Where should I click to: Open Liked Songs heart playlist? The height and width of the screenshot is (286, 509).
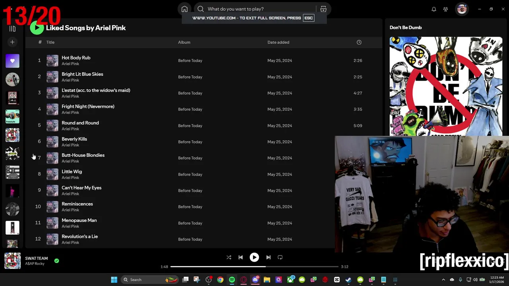(x=12, y=61)
